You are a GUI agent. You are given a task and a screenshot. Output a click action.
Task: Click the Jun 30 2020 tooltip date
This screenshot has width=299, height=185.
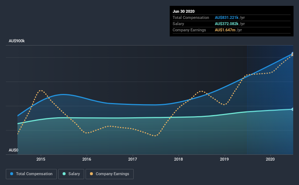(184, 11)
